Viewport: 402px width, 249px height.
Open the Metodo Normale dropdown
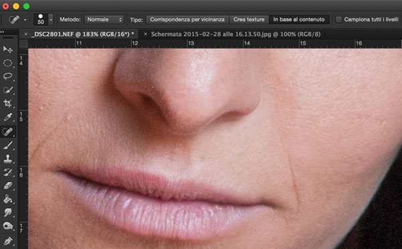(x=104, y=19)
